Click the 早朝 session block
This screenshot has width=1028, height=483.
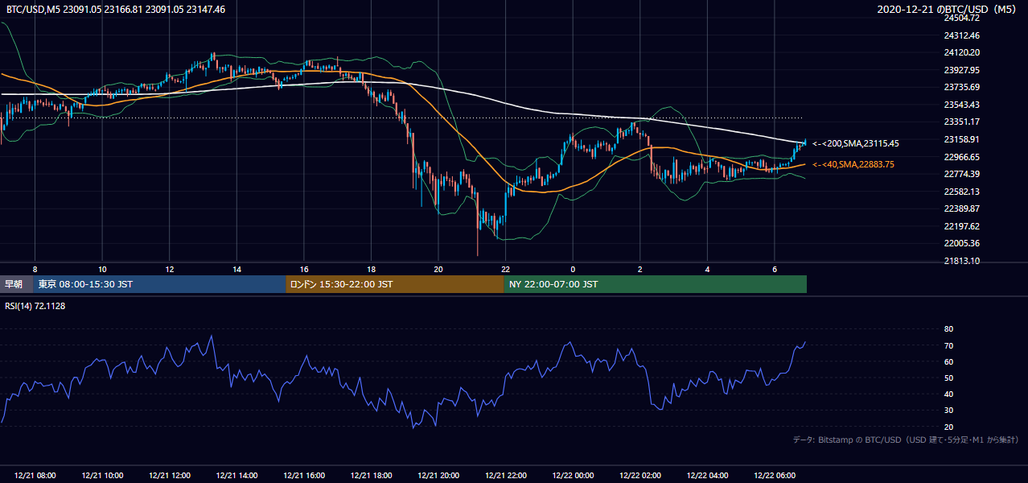[16, 284]
